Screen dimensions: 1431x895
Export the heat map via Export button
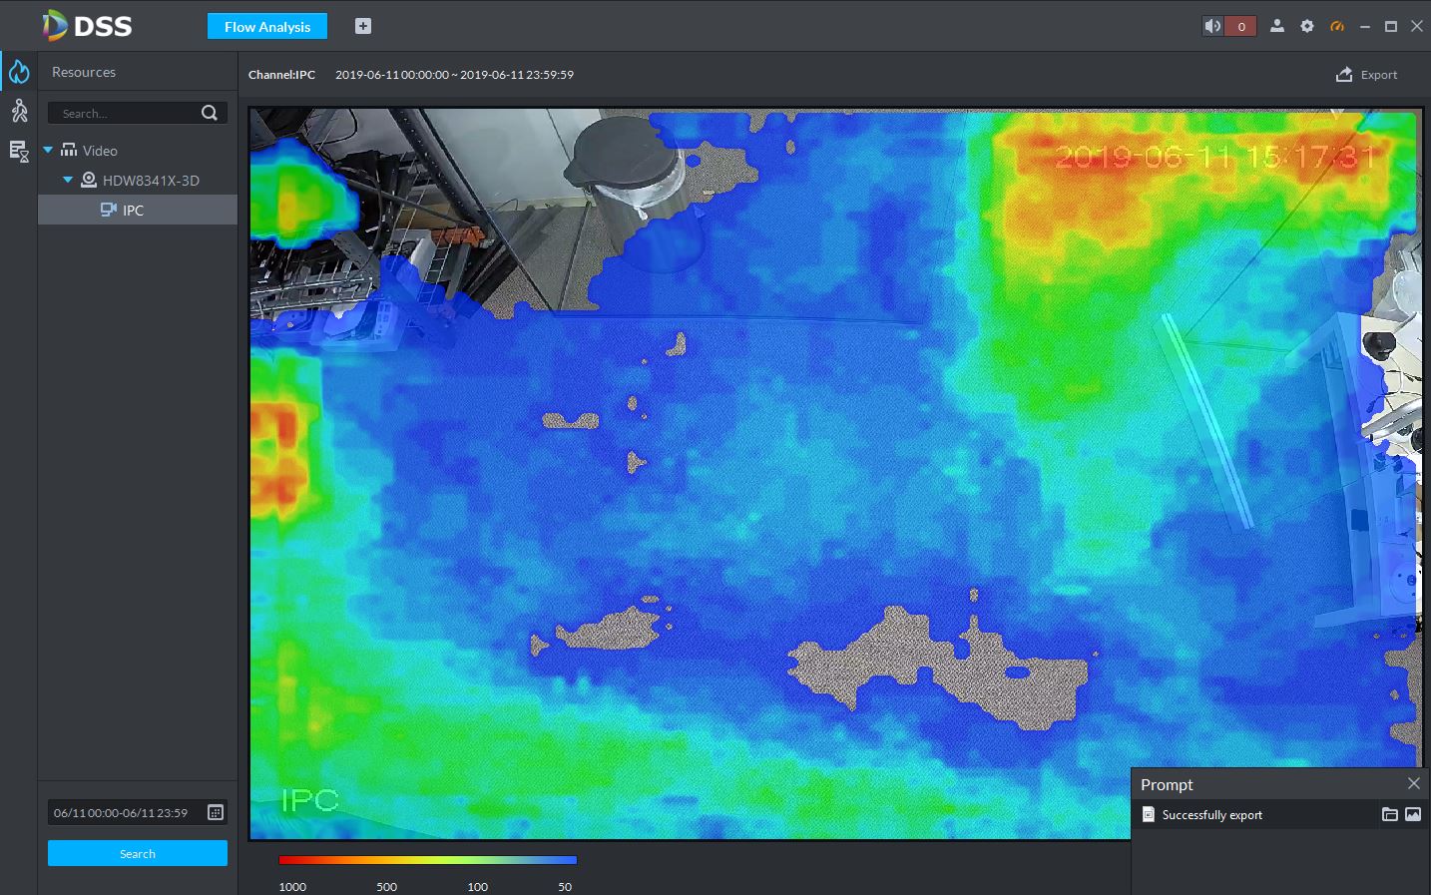click(1367, 75)
